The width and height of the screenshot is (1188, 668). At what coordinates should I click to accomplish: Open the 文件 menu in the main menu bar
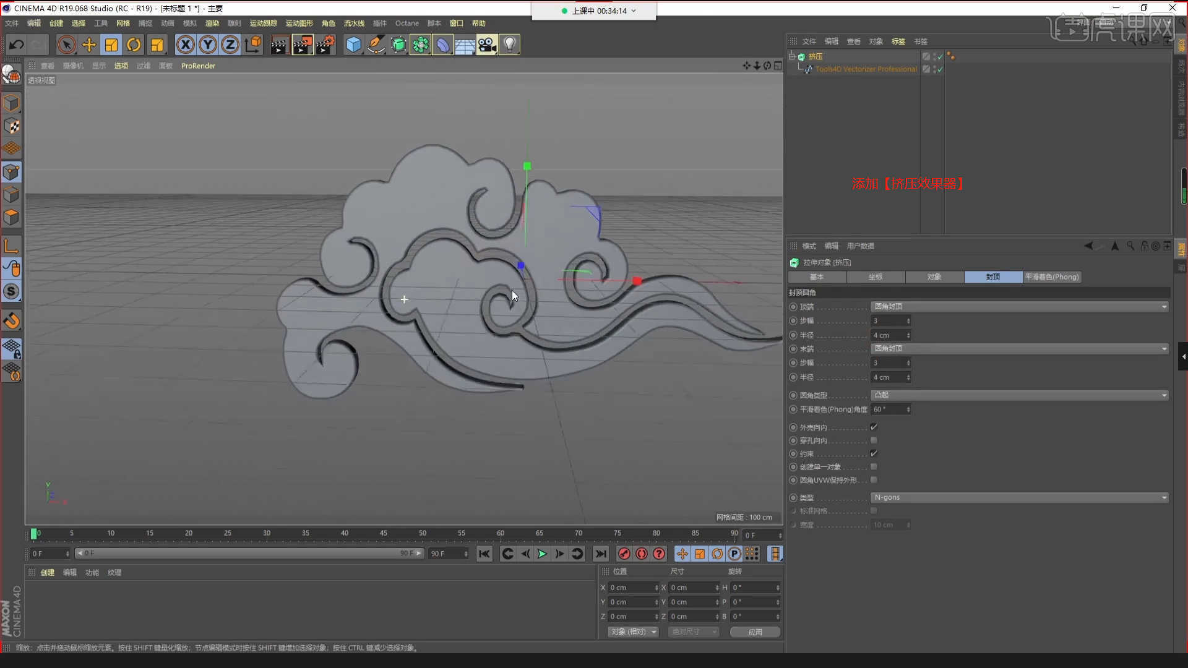pyautogui.click(x=12, y=23)
